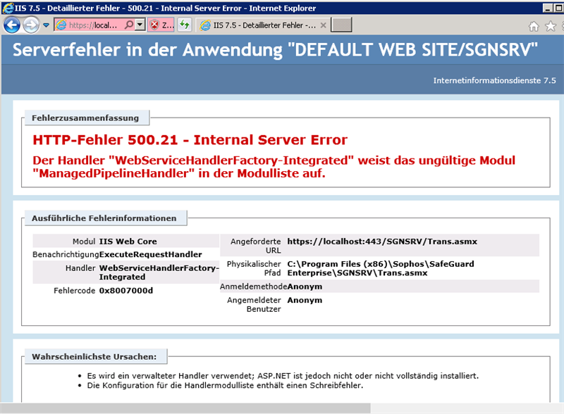Click the requested URL 'https://localhost:443/SGNSRV/Trans.asmx'

382,241
